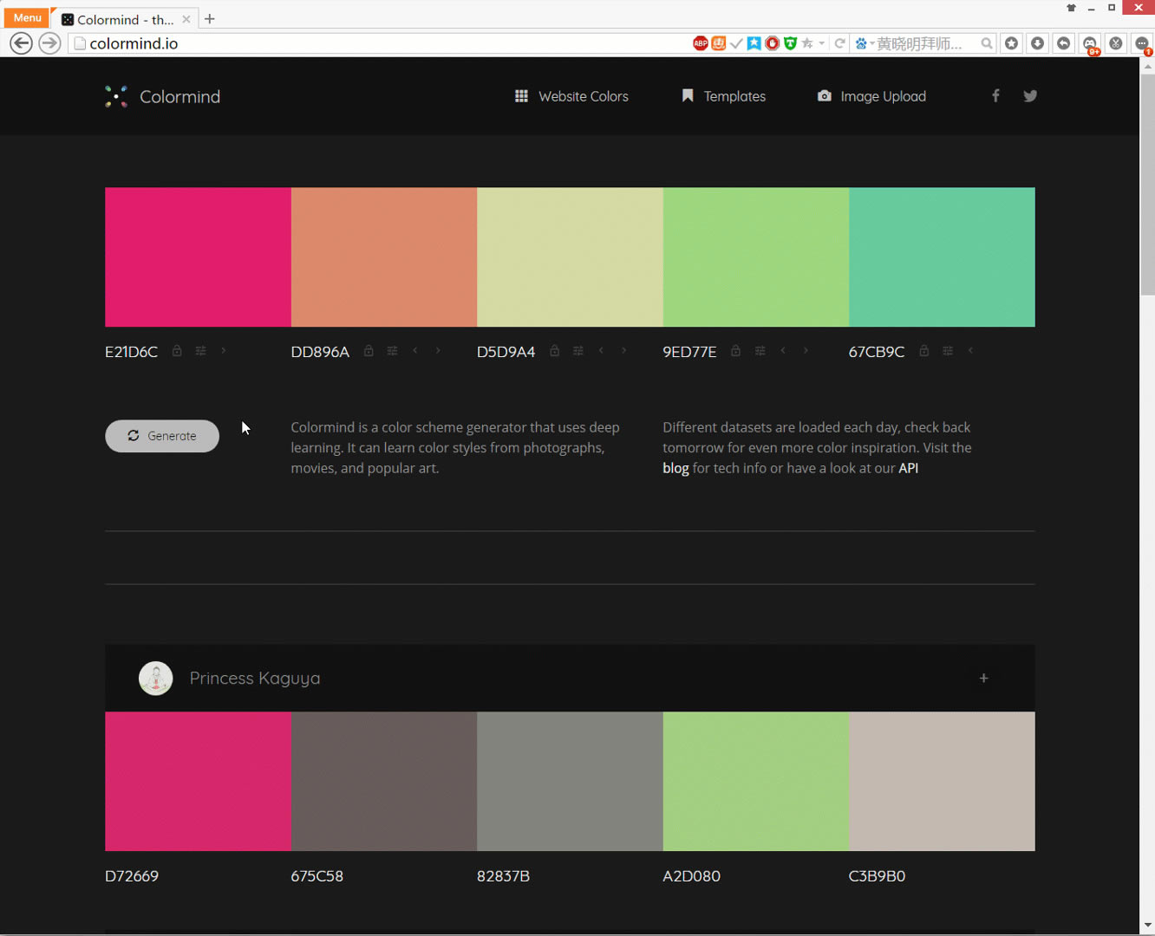Move D5D9A4 color left
The height and width of the screenshot is (936, 1155).
(601, 351)
